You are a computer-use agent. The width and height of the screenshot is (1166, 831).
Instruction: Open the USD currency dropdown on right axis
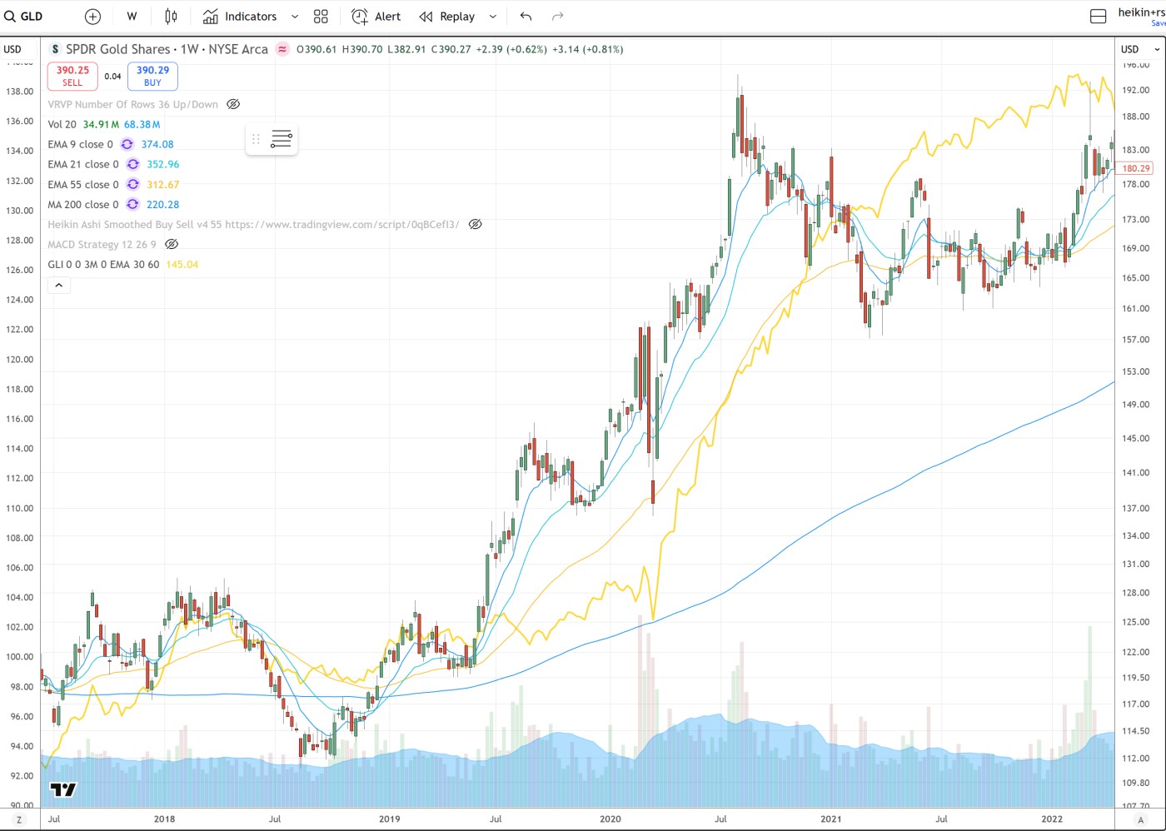pos(1140,49)
